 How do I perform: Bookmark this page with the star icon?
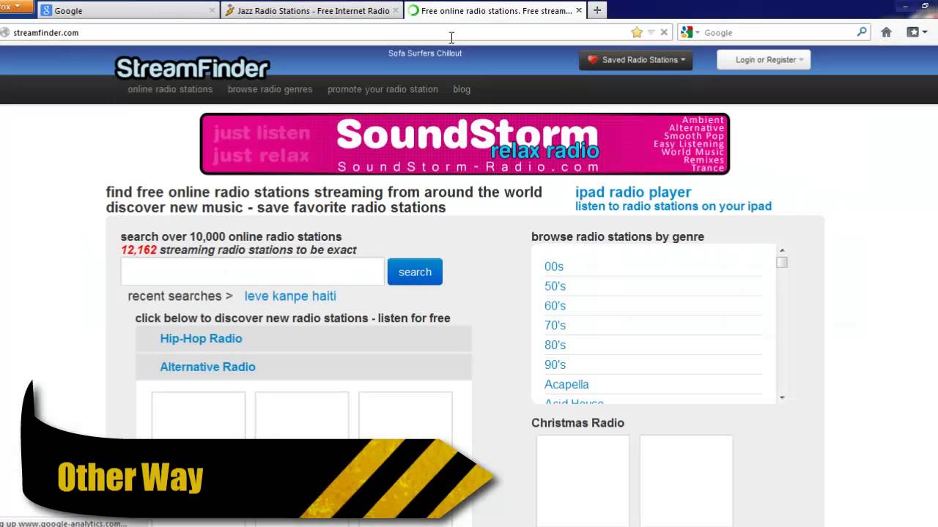coord(637,32)
